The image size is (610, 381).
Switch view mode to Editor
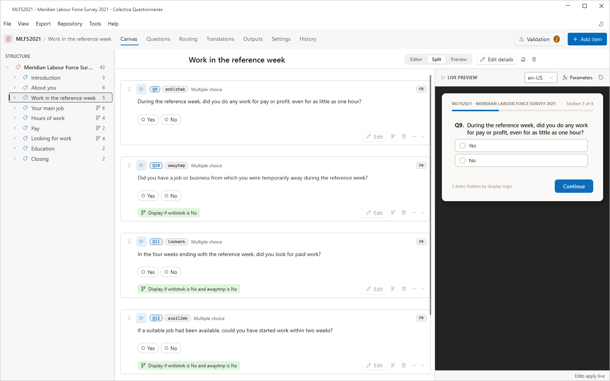[x=416, y=59]
